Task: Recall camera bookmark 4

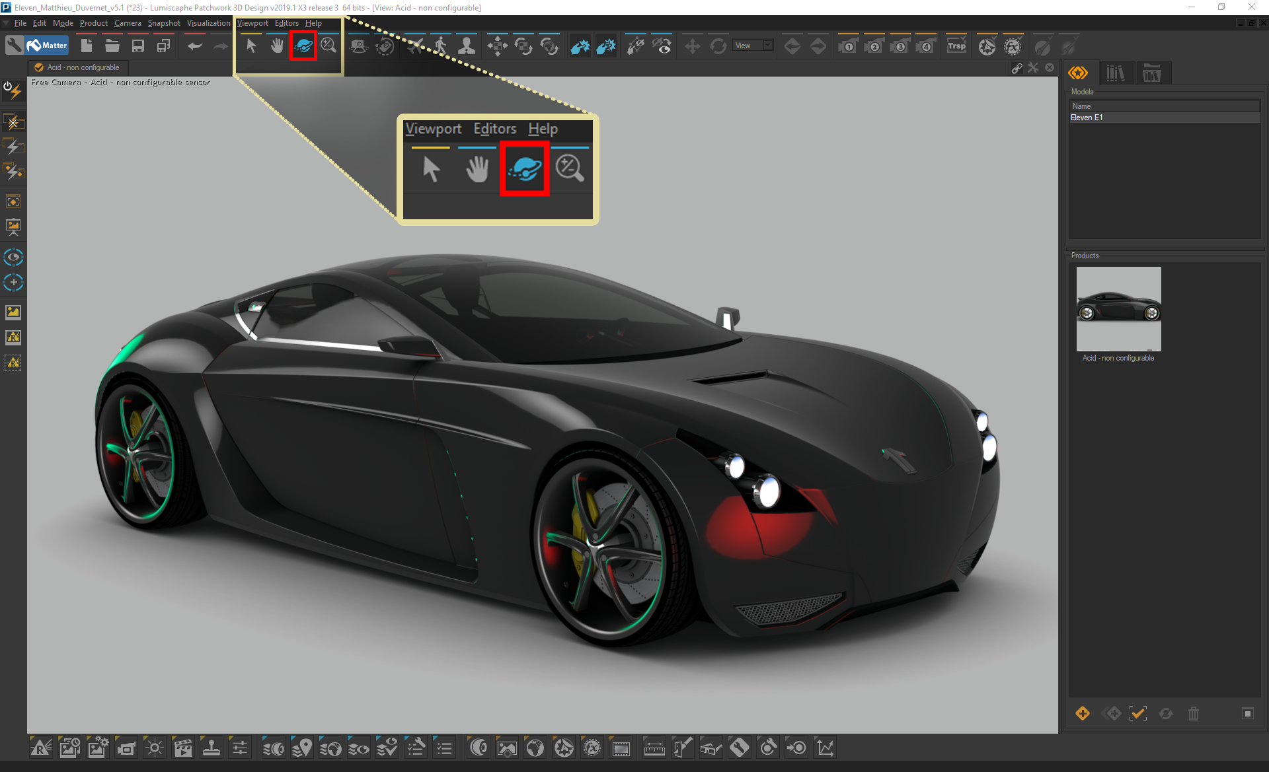Action: 925,46
